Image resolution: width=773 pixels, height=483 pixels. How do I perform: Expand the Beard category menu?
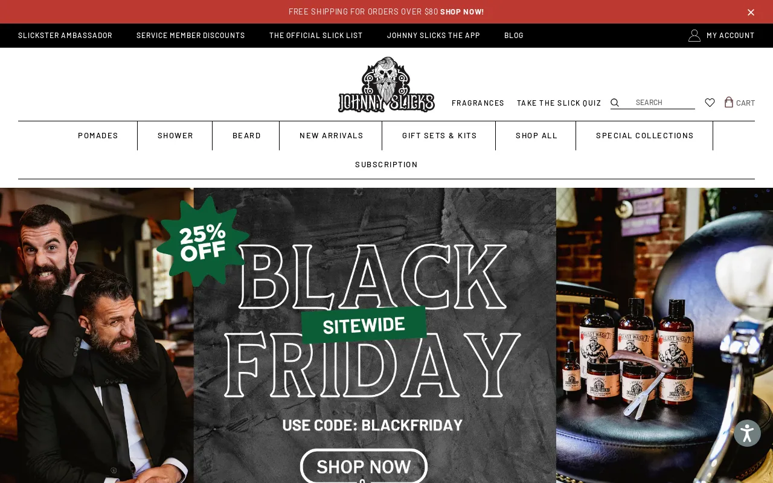pos(246,135)
